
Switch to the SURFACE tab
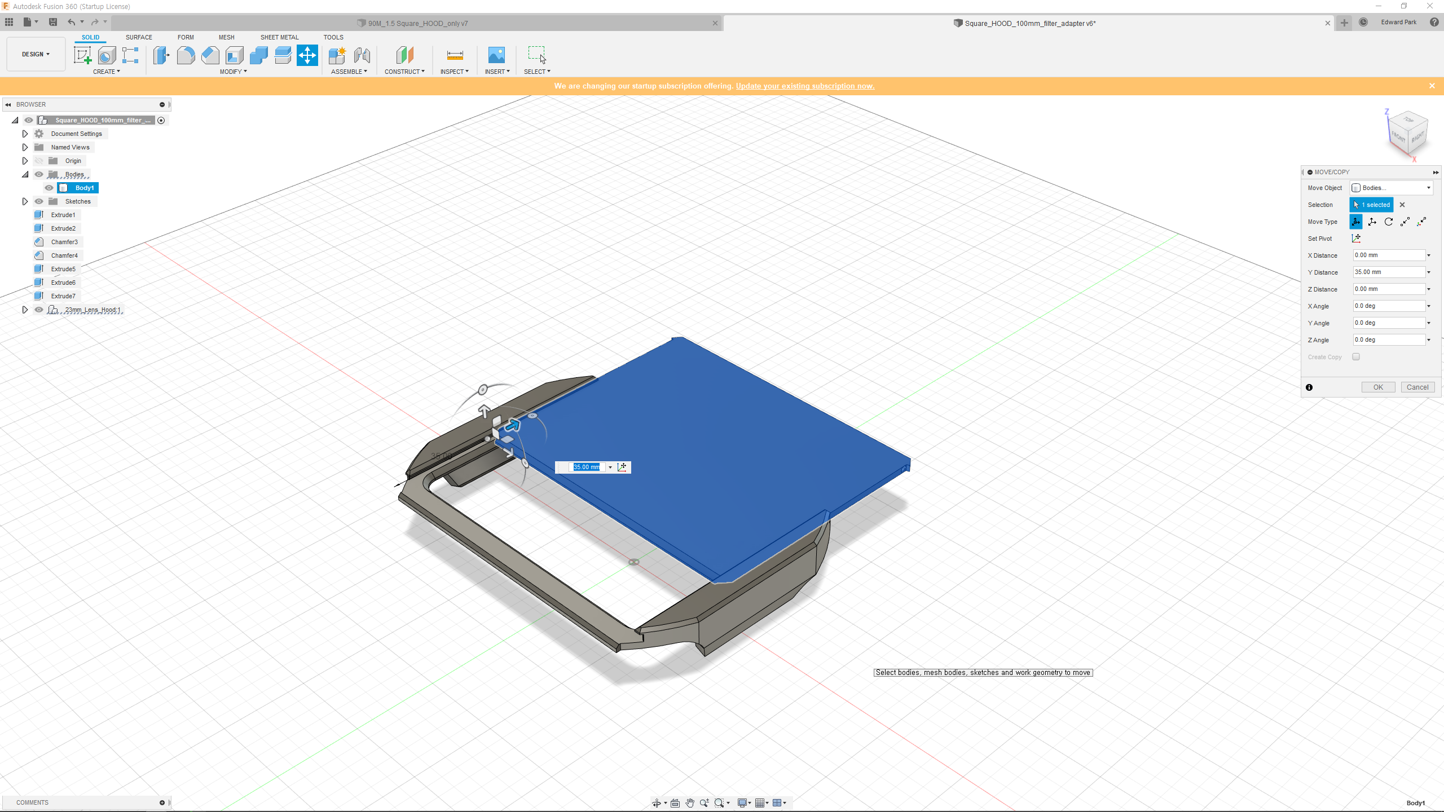tap(139, 37)
